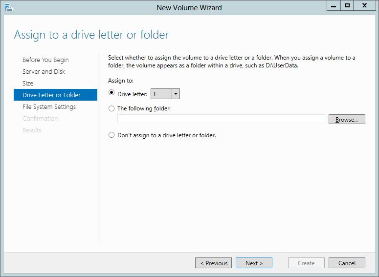Screen dimensions: 379x277
Task: Go back with the Previous button
Action: pyautogui.click(x=214, y=263)
